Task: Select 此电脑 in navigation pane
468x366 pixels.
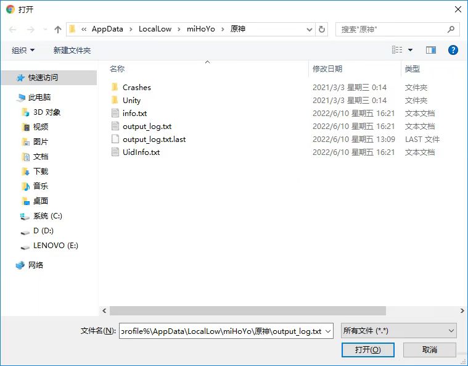Action: (39, 97)
